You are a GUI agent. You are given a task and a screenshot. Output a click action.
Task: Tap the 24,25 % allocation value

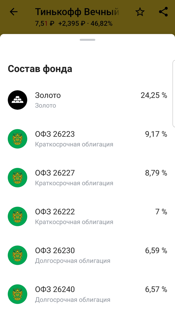click(x=153, y=95)
